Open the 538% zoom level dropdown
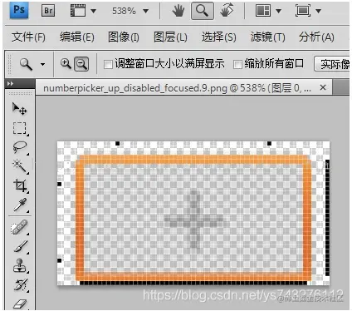The height and width of the screenshot is (311, 352). click(145, 11)
